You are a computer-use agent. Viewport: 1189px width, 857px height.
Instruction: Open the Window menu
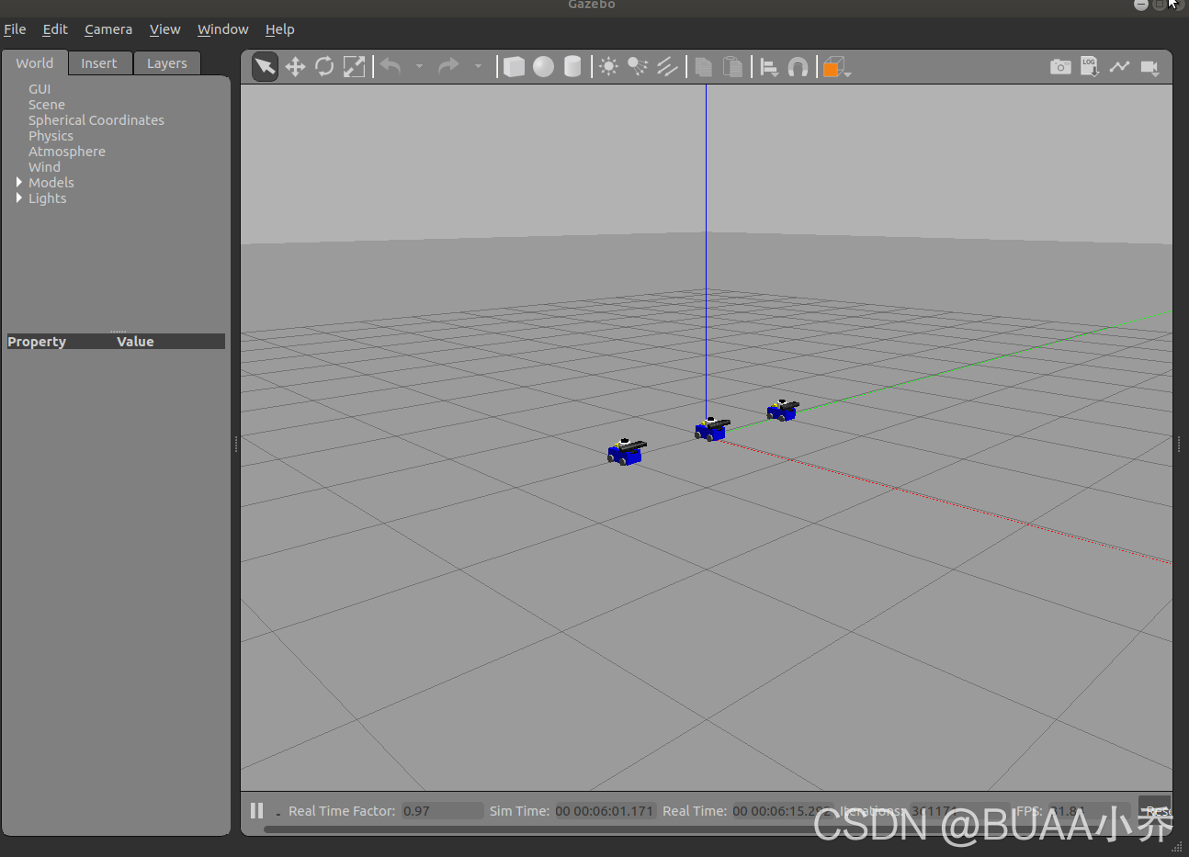(x=223, y=29)
